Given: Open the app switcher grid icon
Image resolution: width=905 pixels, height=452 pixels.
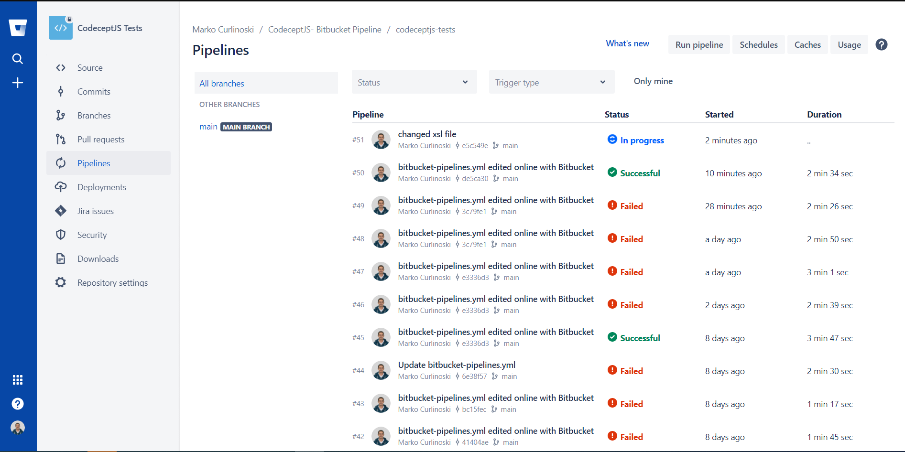Looking at the screenshot, I should (18, 380).
